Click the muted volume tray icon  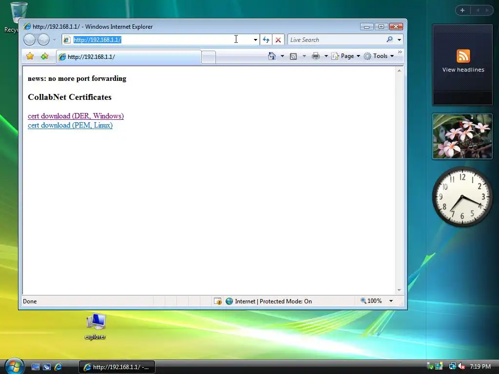461,367
